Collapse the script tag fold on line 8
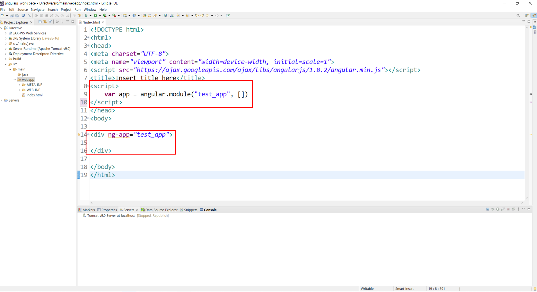The width and height of the screenshot is (537, 292). (88, 86)
